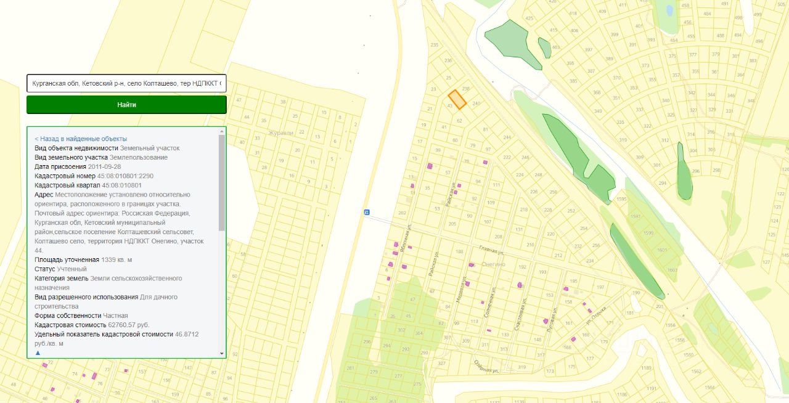The height and width of the screenshot is (403, 789).
Task: Click the purple building marker near parcel 39
Action: click(430, 166)
